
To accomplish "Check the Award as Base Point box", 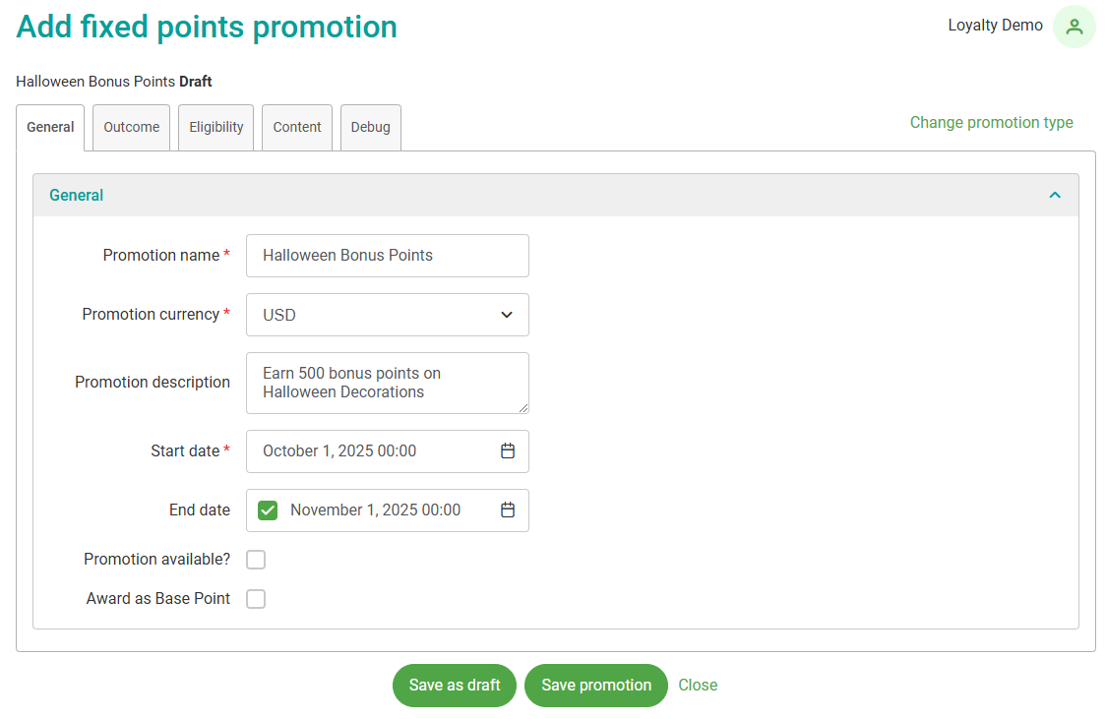I will pos(256,599).
